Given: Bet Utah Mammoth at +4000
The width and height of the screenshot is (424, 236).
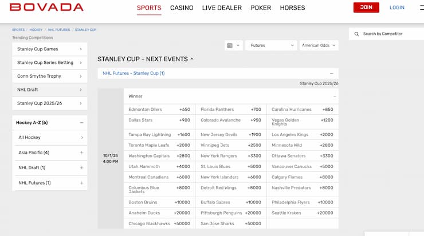Looking at the screenshot, I should tap(159, 167).
